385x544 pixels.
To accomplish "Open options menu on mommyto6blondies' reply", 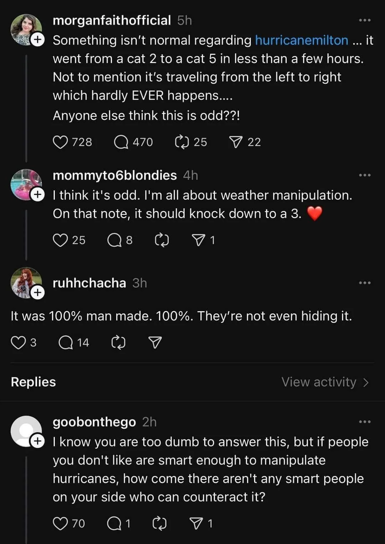I will [x=365, y=175].
